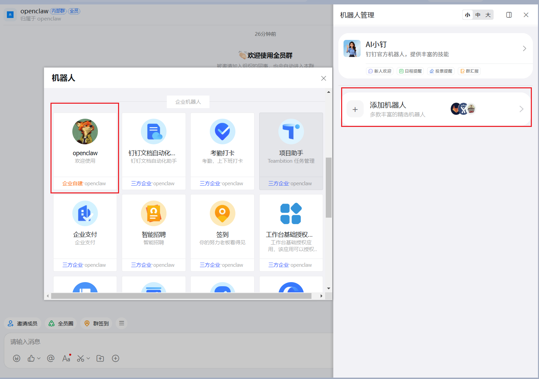Open the menu lines button beside 群签到

point(121,323)
